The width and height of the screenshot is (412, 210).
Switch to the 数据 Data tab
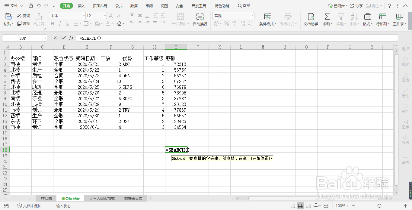point(134,6)
